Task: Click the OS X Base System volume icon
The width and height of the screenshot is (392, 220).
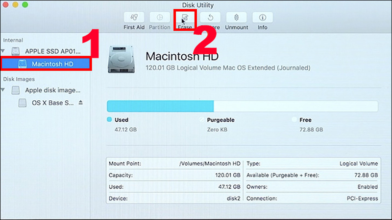Action: click(22, 103)
